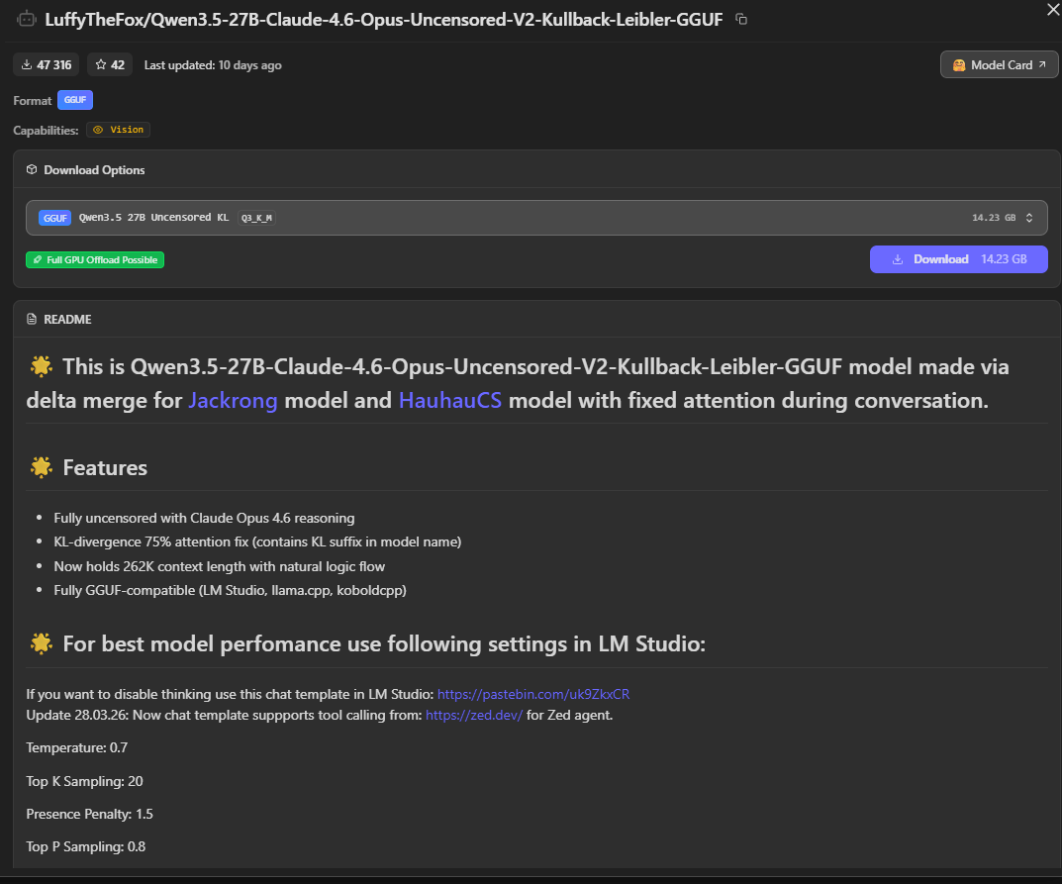The width and height of the screenshot is (1062, 884).
Task: Click the star emoji before 'For best model' heading
Action: point(42,643)
